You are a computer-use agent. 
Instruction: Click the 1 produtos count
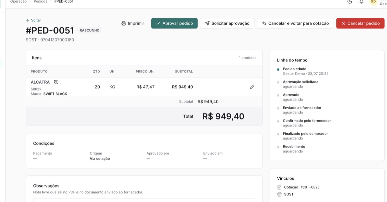[x=248, y=58]
